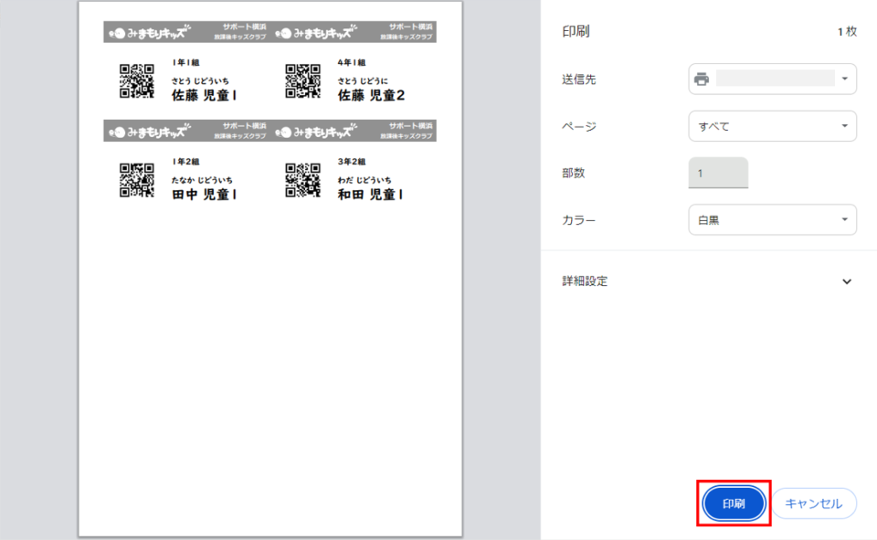This screenshot has width=877, height=540.
Task: Click the QR code beside 佐藤 児童1
Action: [136, 81]
